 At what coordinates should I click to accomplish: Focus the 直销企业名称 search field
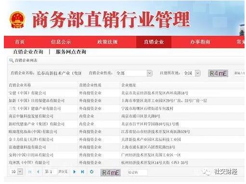pos(59,73)
